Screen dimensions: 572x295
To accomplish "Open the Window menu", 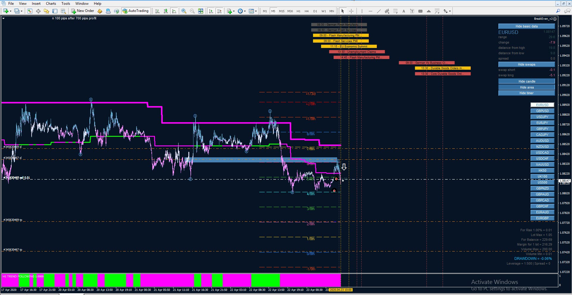I will coord(82,4).
